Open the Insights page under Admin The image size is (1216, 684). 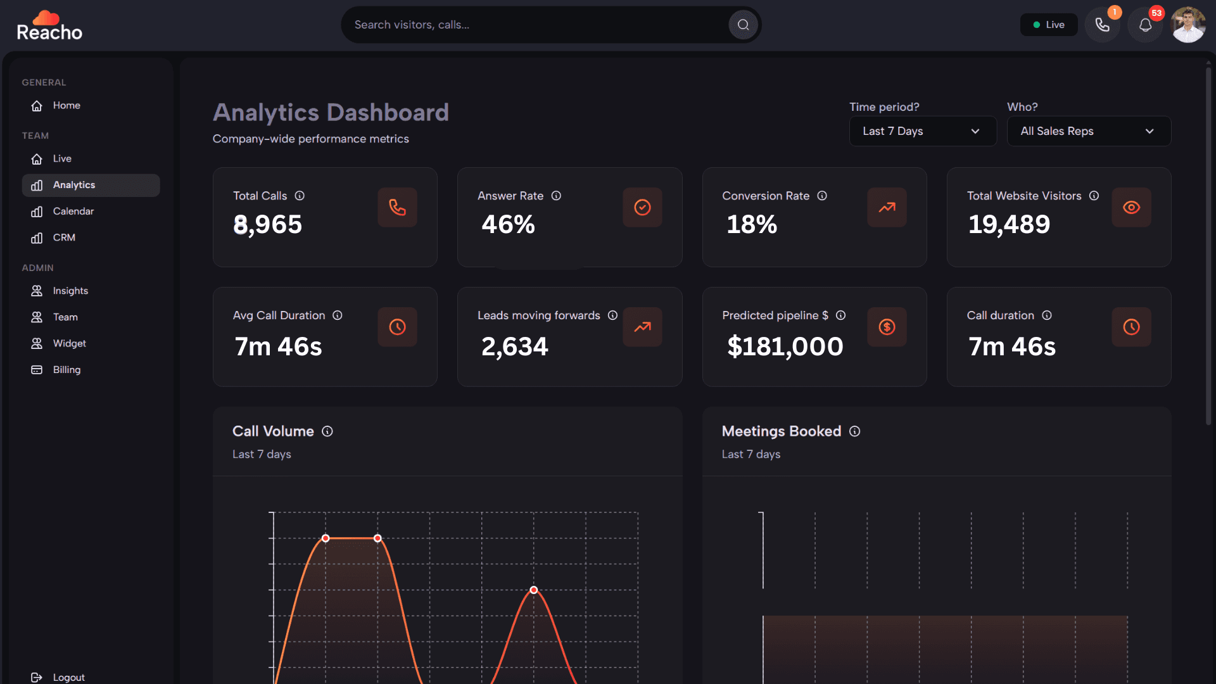click(70, 291)
